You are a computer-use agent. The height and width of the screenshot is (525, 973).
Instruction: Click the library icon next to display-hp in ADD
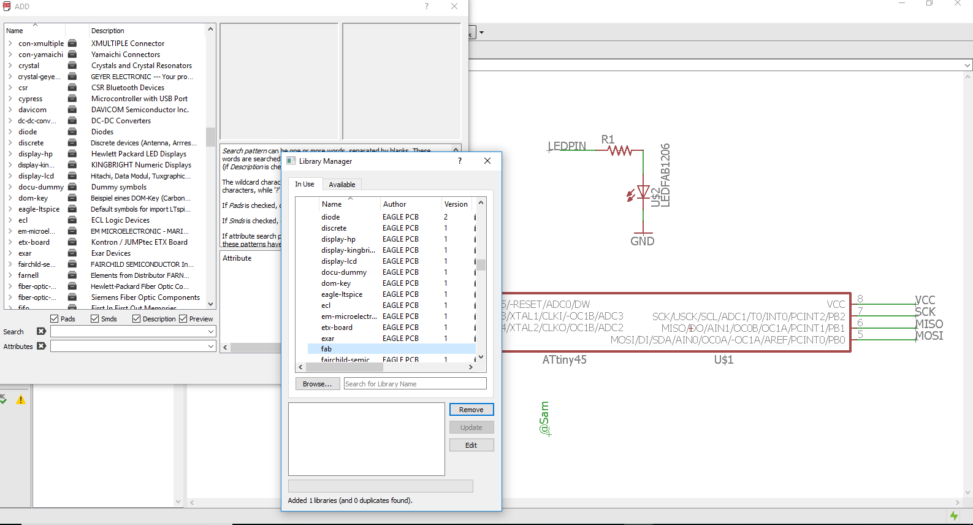point(72,154)
